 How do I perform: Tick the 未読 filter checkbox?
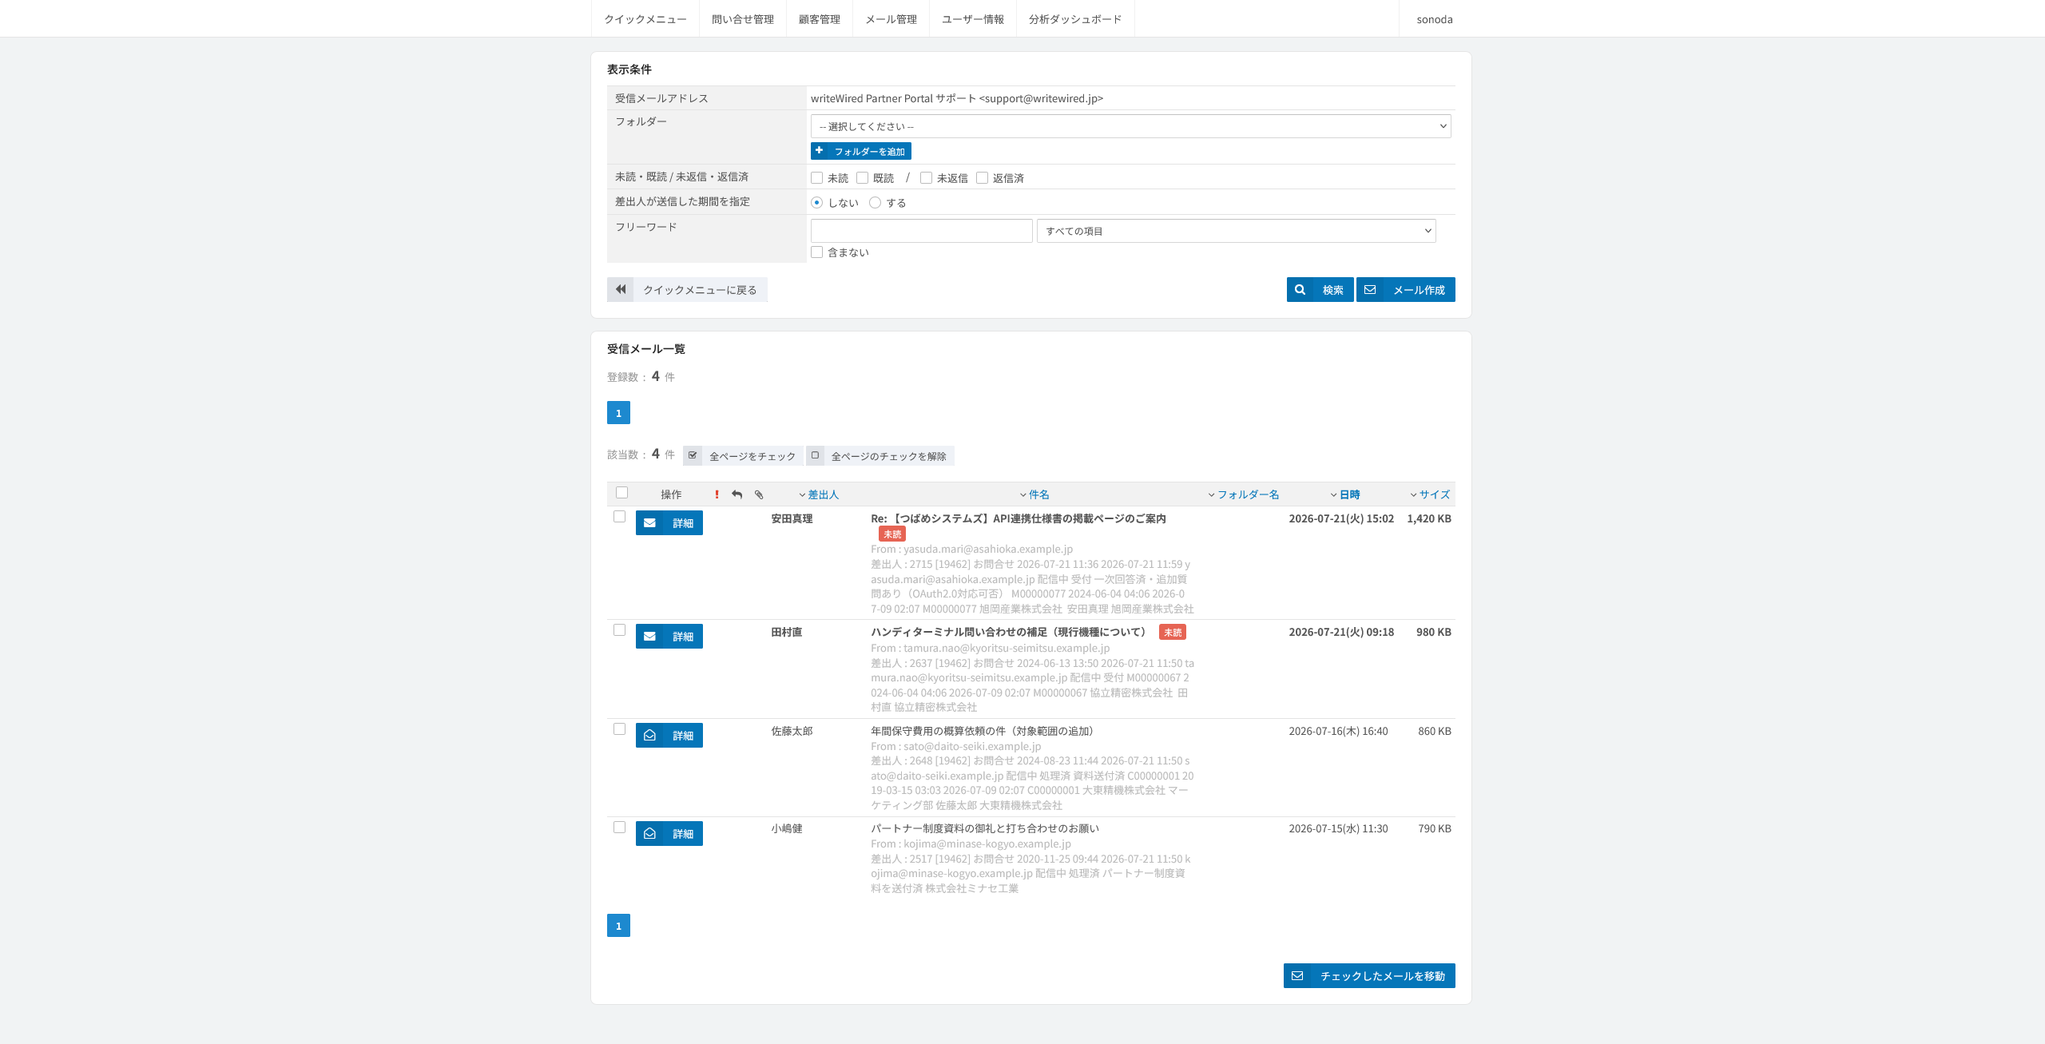tap(816, 178)
